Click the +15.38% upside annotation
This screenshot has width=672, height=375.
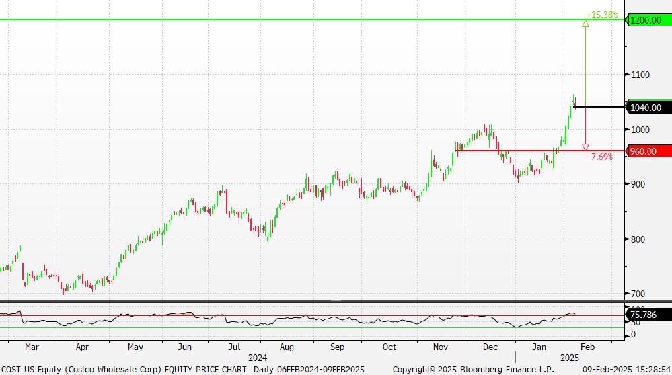(x=602, y=15)
